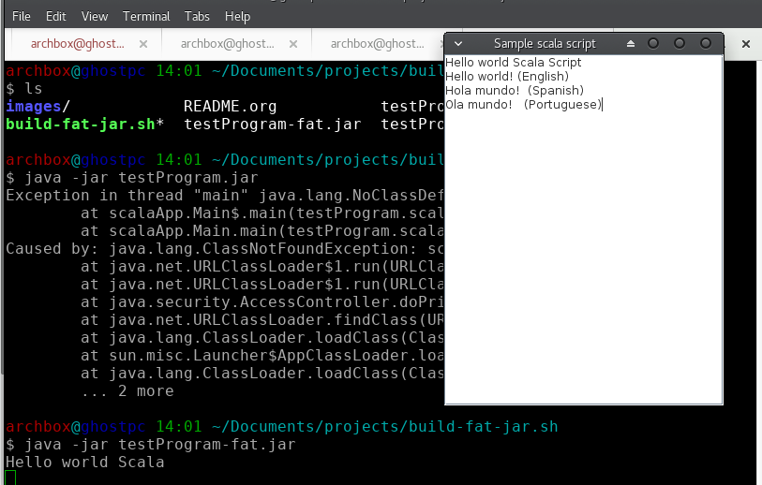Click '$ java -jar testProgram-fat.jar' command
Image resolution: width=762 pixels, height=485 pixels.
[x=151, y=444]
